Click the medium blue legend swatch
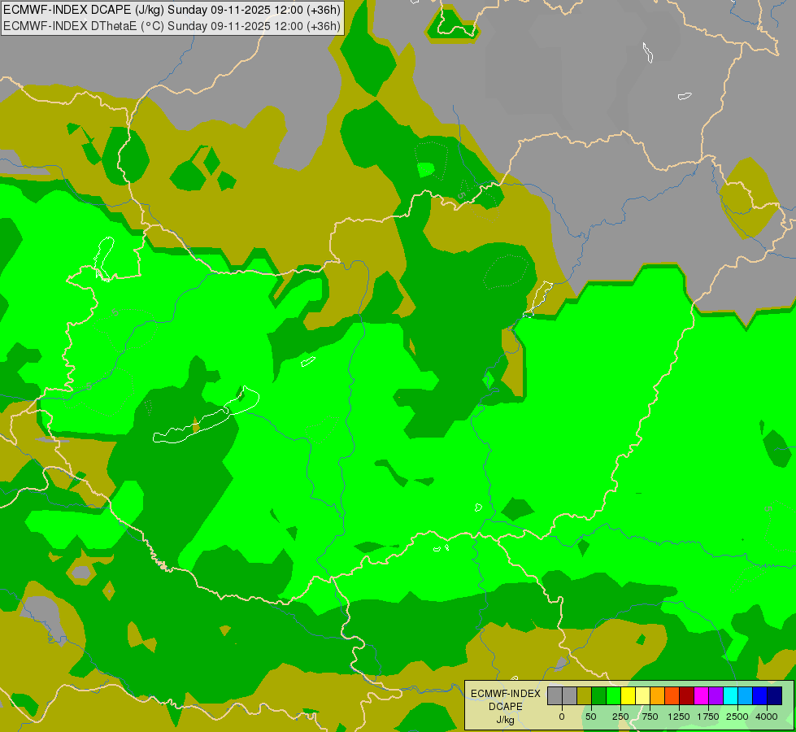 point(760,695)
